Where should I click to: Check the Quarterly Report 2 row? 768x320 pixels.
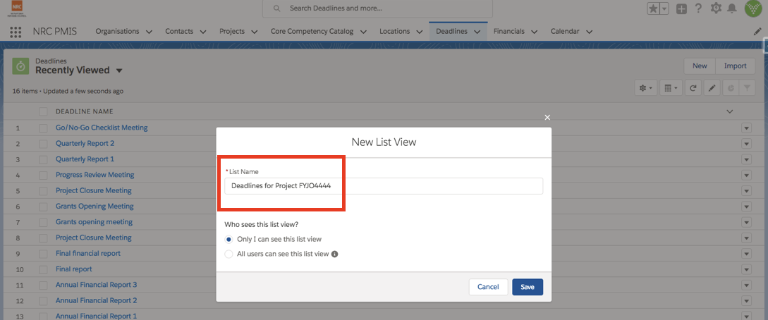click(43, 143)
